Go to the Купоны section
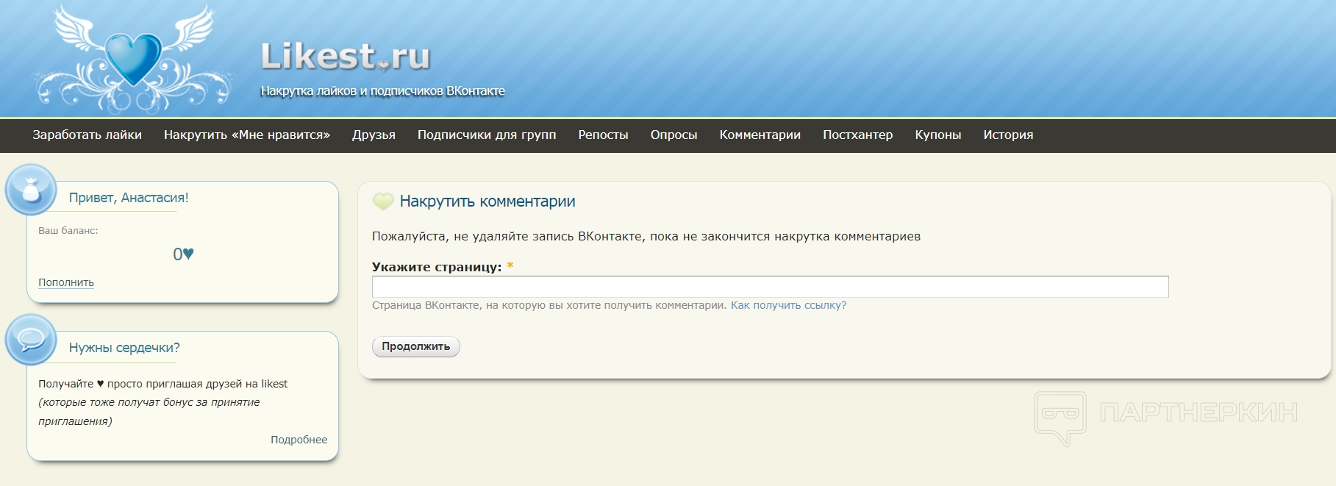The height and width of the screenshot is (486, 1336). pos(937,135)
